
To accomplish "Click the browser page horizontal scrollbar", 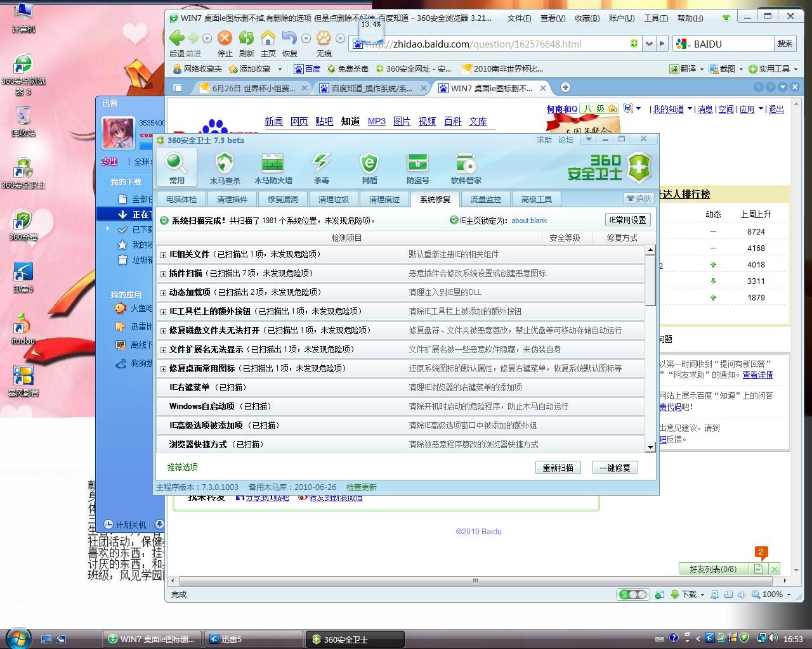I will (475, 581).
